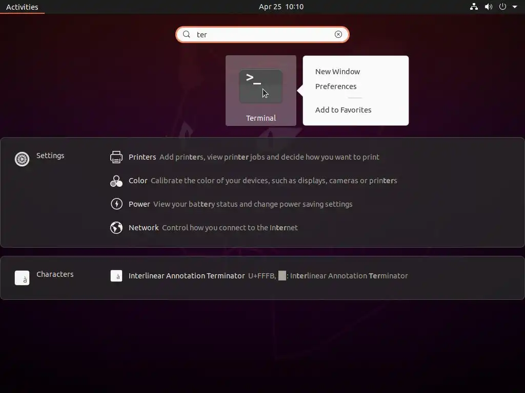Click 'View your battery status' description

pyautogui.click(x=253, y=204)
